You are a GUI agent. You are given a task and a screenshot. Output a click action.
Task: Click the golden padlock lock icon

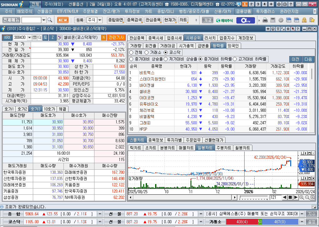(304, 20)
